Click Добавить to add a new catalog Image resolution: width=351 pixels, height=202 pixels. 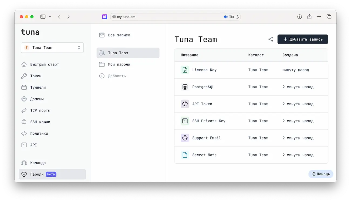point(117,76)
